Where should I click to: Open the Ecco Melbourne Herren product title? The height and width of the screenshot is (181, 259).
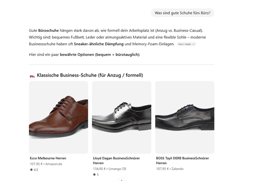(48, 158)
